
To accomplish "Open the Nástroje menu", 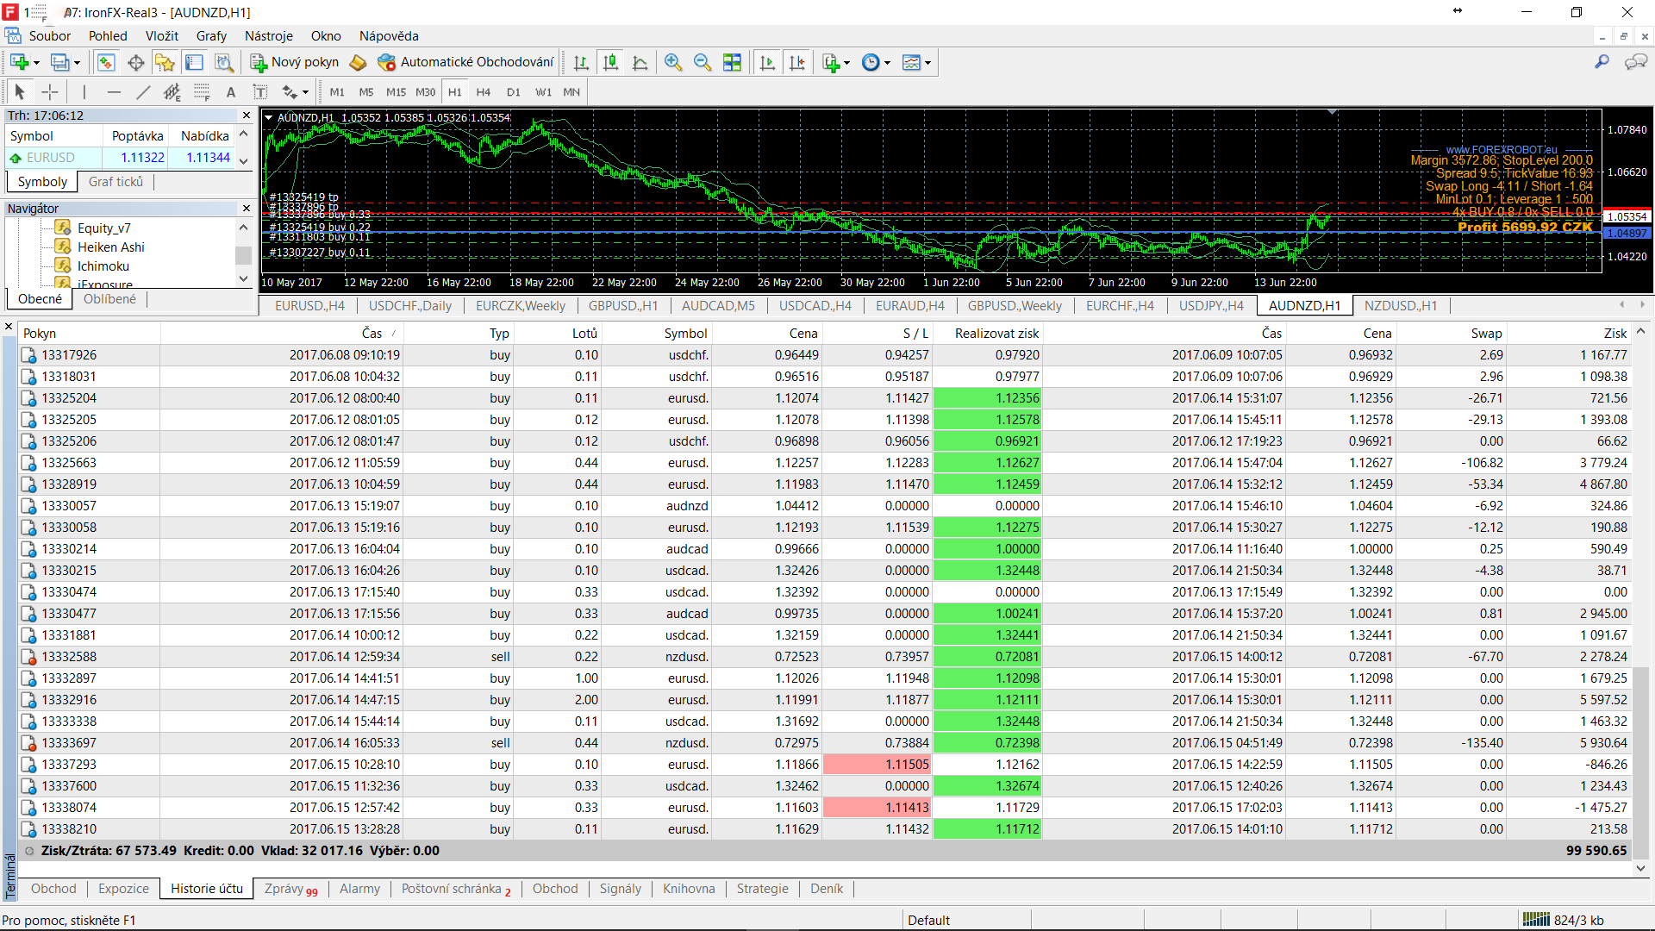I will point(268,36).
